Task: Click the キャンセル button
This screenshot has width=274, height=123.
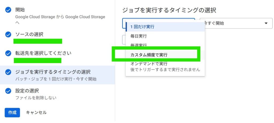Action: coord(36,113)
